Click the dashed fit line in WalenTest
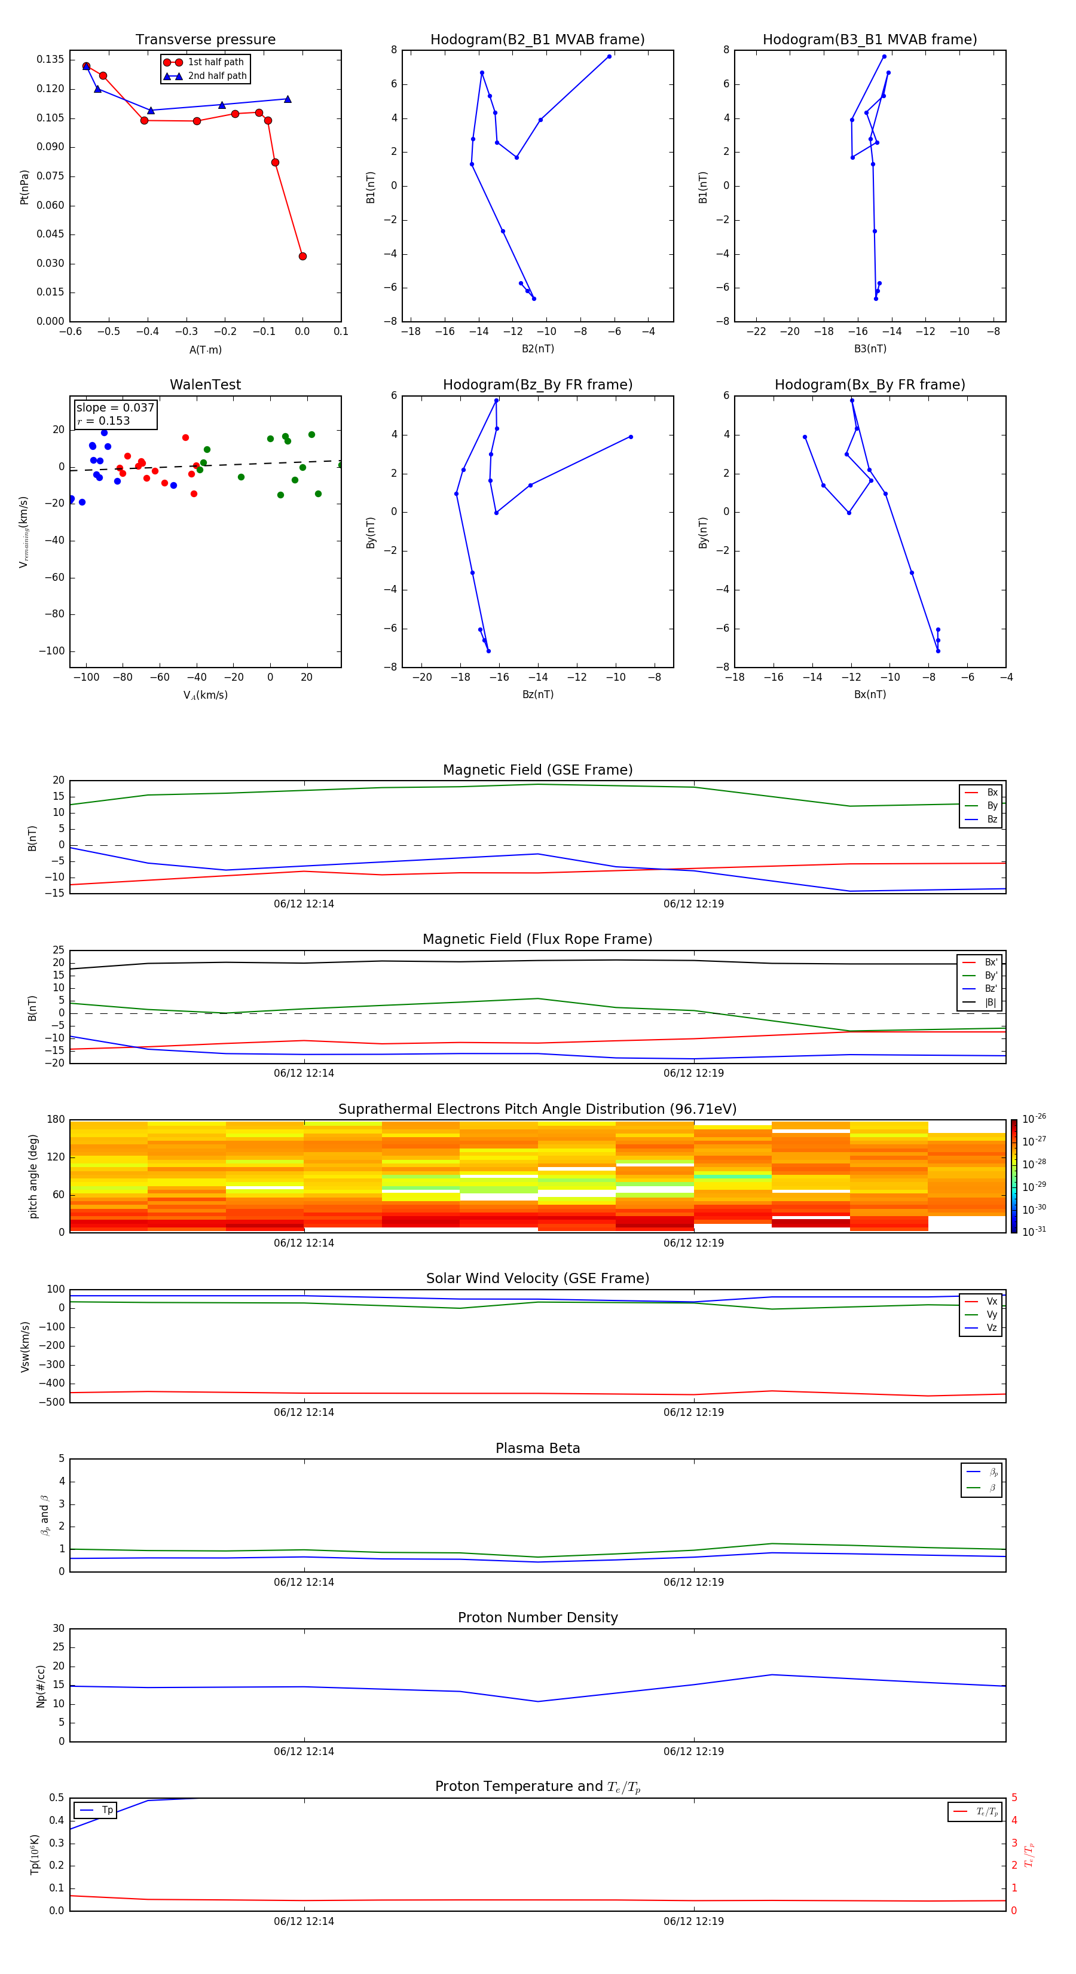The image size is (1076, 1974). click(x=205, y=465)
